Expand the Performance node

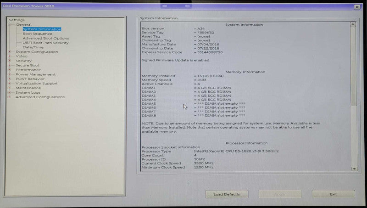pyautogui.click(x=10, y=70)
